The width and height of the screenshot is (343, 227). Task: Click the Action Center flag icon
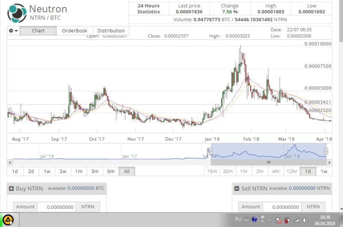(279, 220)
